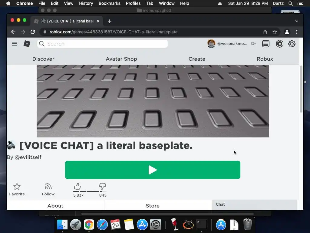The image size is (310, 233).
Task: Open the Roblox notifications feed icon
Action: [x=266, y=44]
